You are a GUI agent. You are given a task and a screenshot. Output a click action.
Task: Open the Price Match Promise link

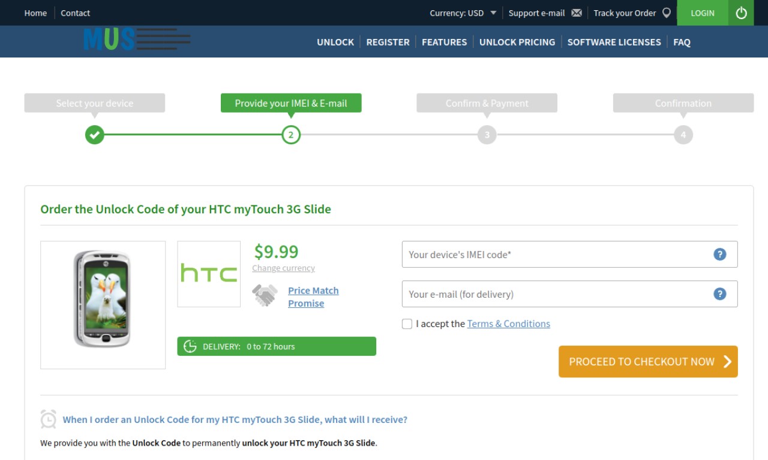coord(313,297)
